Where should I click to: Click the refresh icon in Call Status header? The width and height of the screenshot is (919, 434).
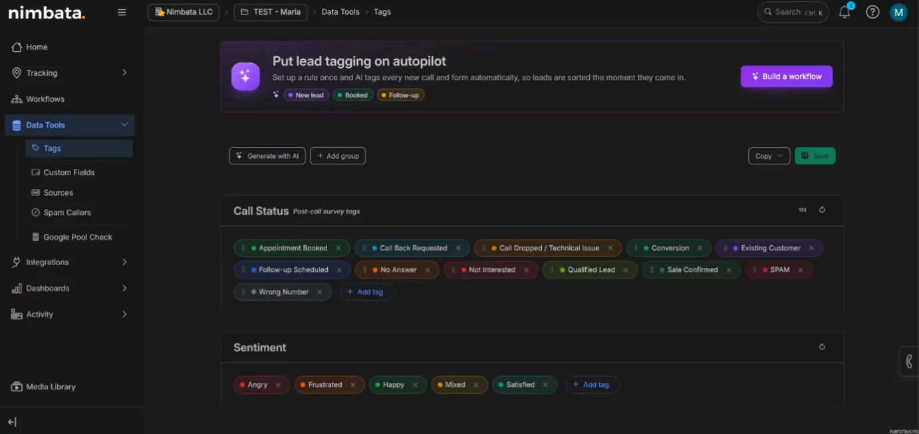[x=822, y=210]
